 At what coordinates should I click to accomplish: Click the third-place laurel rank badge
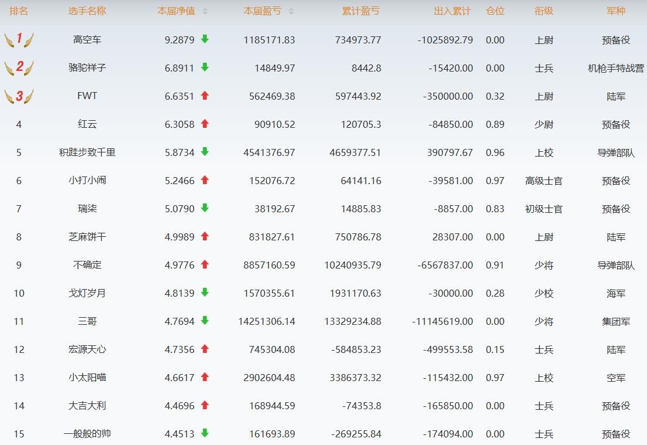tap(19, 96)
